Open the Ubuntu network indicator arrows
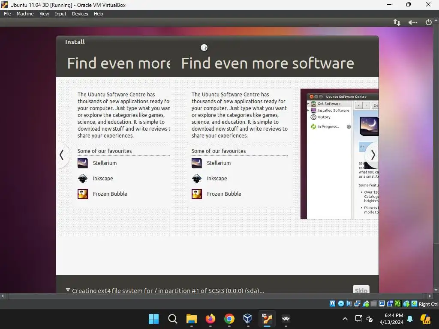Image resolution: width=439 pixels, height=329 pixels. click(397, 22)
